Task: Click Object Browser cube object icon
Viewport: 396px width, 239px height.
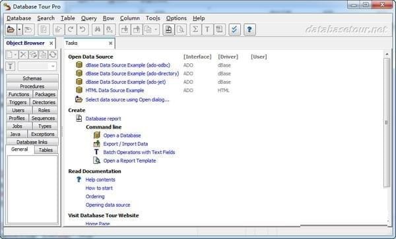Action: [33, 55]
